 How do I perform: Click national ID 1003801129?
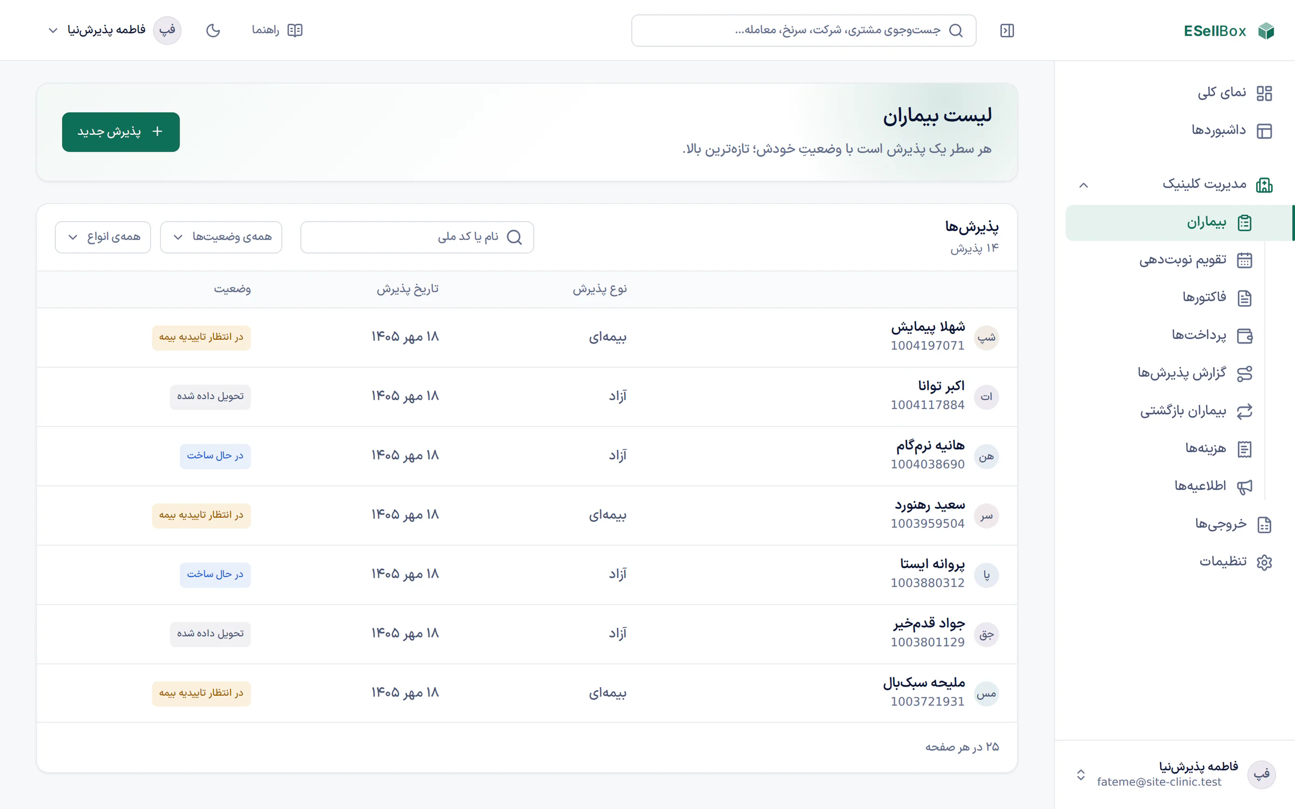(x=928, y=642)
